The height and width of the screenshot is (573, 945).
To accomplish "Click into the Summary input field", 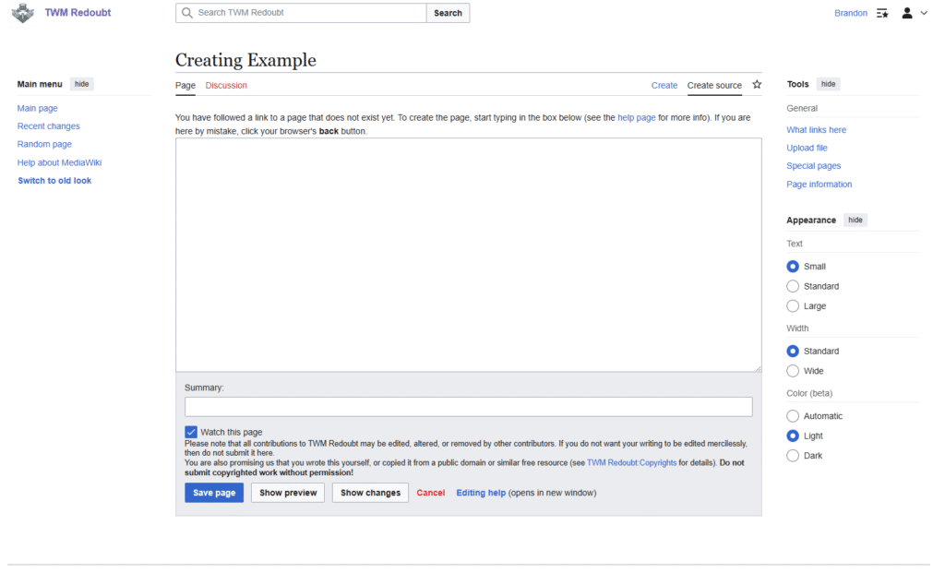I will point(468,407).
